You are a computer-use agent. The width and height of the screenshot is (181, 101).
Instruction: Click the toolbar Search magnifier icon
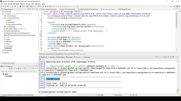(x=171, y=6)
